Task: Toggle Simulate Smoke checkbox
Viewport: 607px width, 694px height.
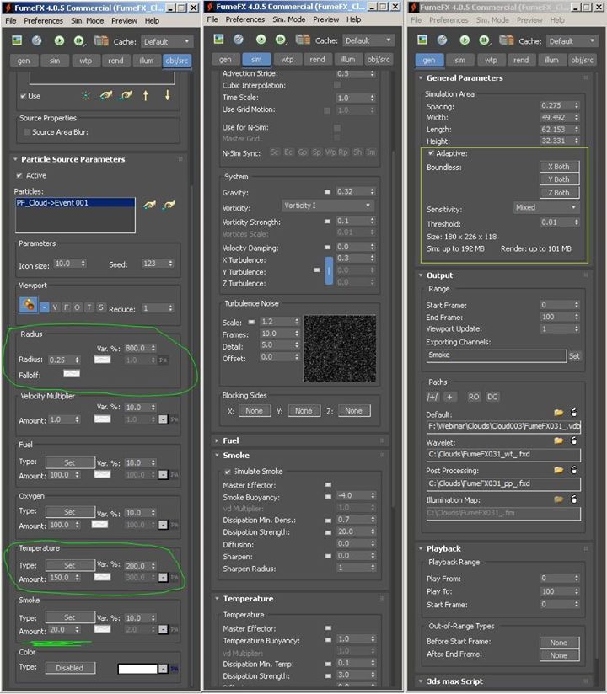Action: coord(228,472)
